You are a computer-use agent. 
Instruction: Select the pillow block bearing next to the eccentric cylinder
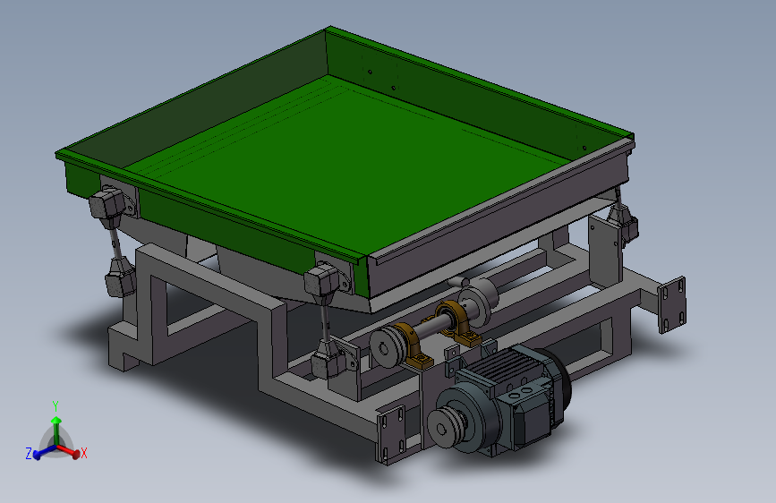(457, 322)
